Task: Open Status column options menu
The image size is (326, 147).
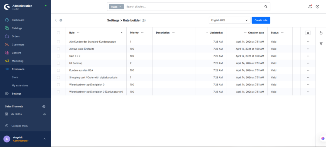Action: coord(282,33)
